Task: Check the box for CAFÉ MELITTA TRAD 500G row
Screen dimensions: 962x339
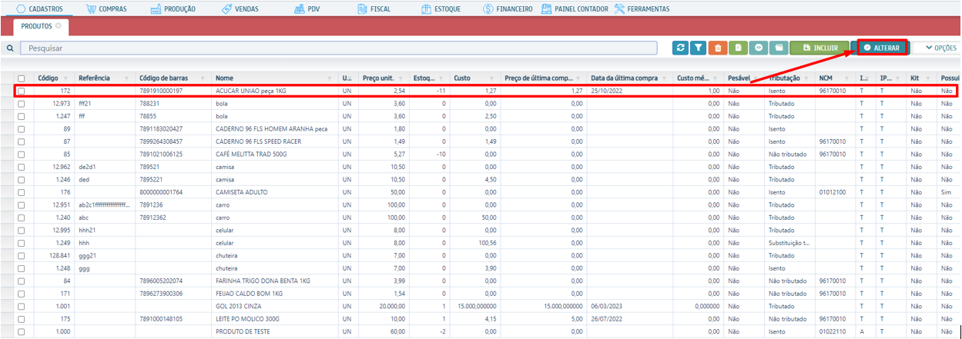Action: pos(22,154)
